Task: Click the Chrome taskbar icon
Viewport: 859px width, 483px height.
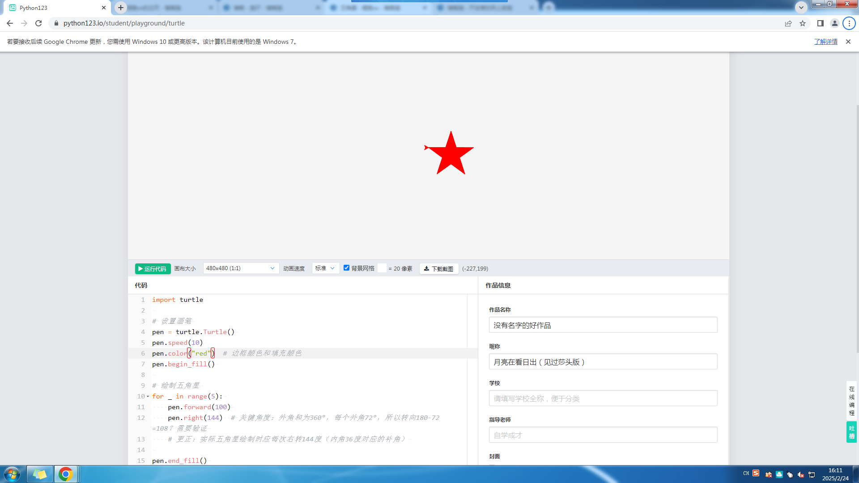Action: pos(66,474)
